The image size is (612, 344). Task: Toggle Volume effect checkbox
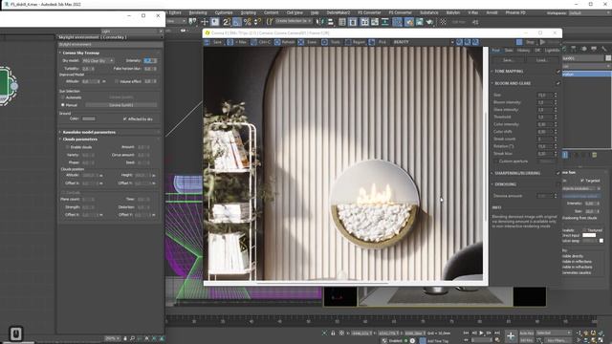tap(117, 81)
